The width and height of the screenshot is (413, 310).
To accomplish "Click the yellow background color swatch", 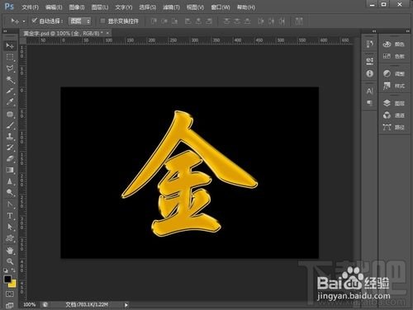I will pyautogui.click(x=13, y=284).
